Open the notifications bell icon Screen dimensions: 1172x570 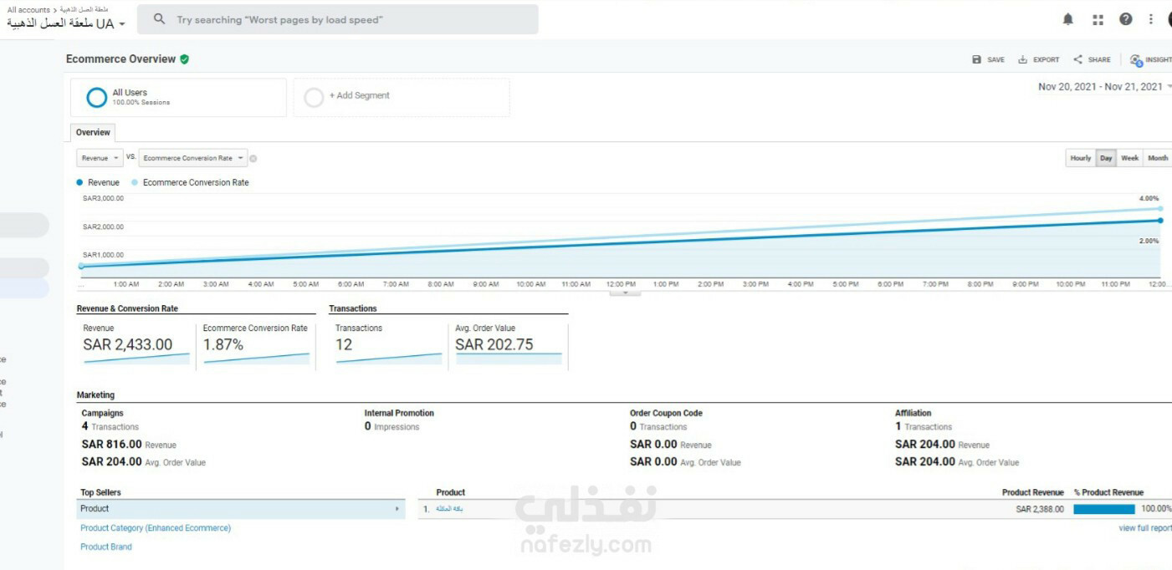tap(1067, 19)
